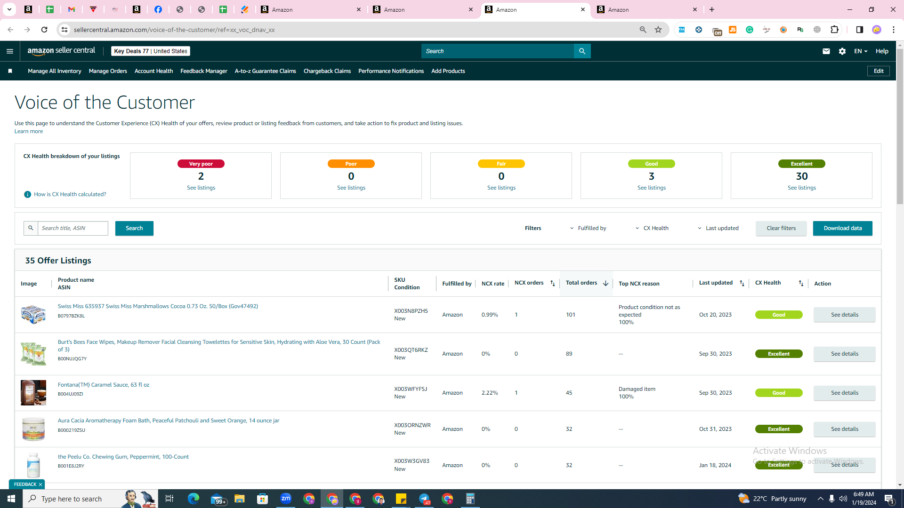Open Performance Notifications
This screenshot has height=508, width=904.
(391, 71)
